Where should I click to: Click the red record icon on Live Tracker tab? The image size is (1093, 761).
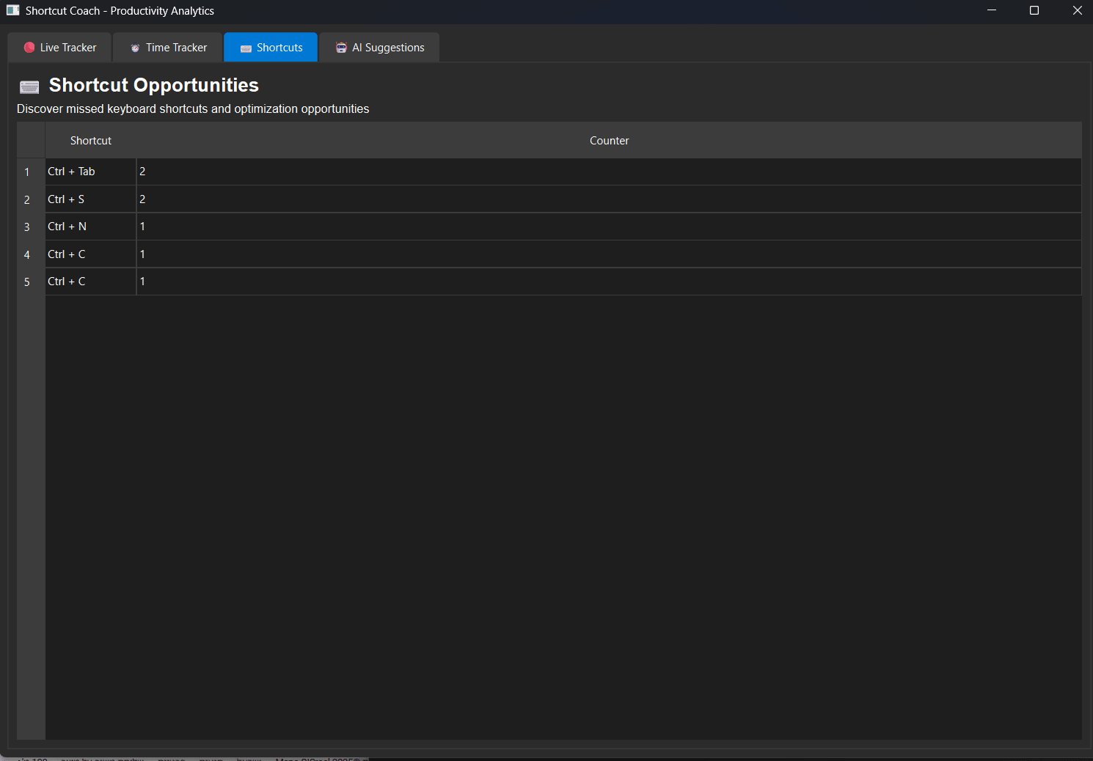click(29, 48)
